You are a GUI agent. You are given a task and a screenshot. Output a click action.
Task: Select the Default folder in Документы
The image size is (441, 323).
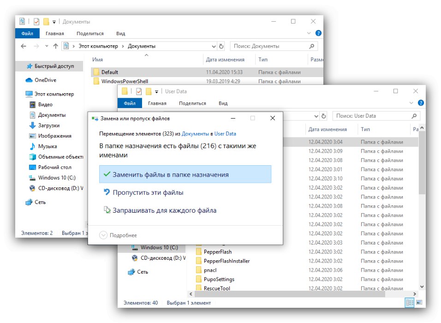110,72
